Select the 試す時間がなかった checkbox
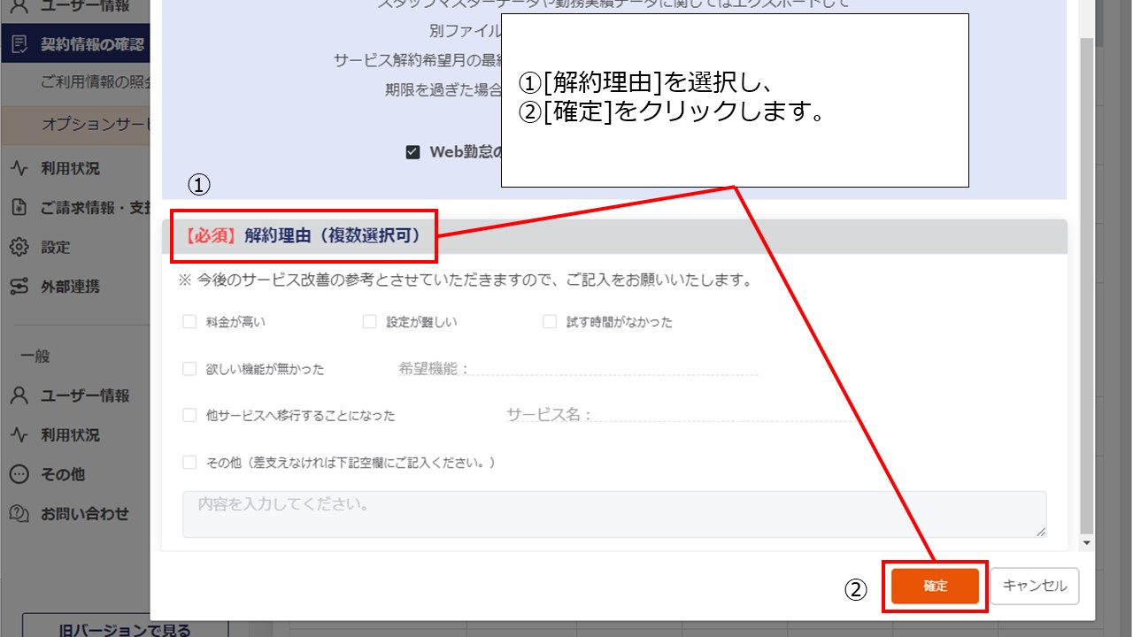This screenshot has width=1133, height=637. pyautogui.click(x=550, y=322)
